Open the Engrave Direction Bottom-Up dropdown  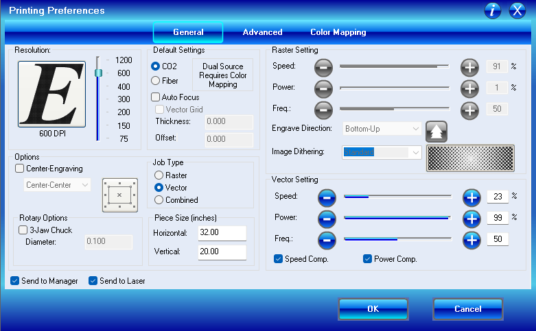382,129
